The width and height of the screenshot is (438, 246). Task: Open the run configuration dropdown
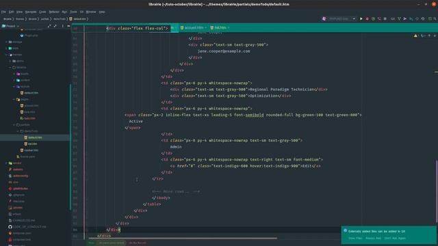[342, 18]
